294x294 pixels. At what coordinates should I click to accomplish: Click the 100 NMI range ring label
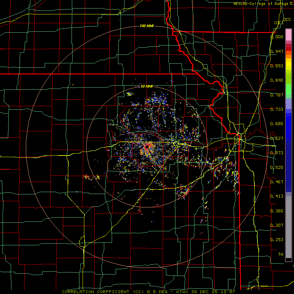pyautogui.click(x=147, y=26)
